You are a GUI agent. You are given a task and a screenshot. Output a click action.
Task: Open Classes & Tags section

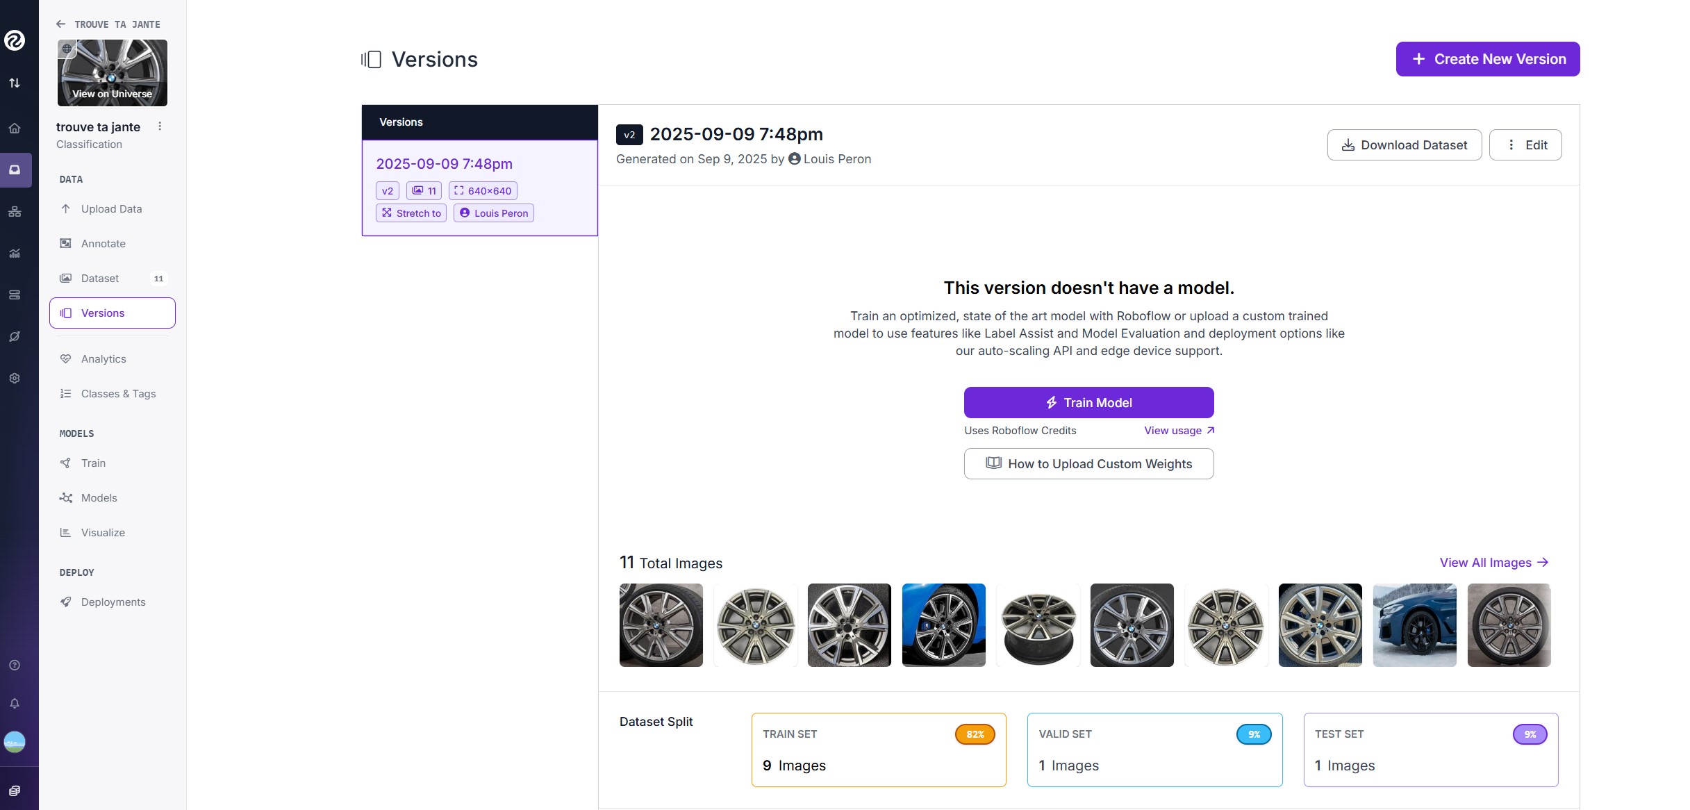pos(118,394)
